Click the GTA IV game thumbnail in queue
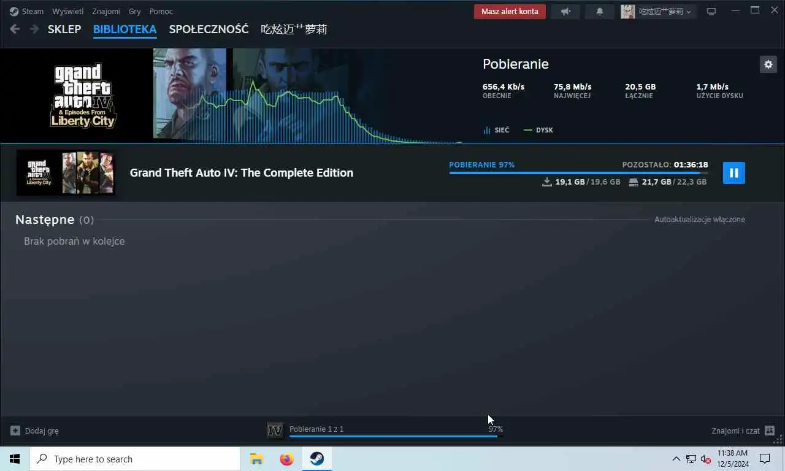This screenshot has width=785, height=471. (x=66, y=173)
